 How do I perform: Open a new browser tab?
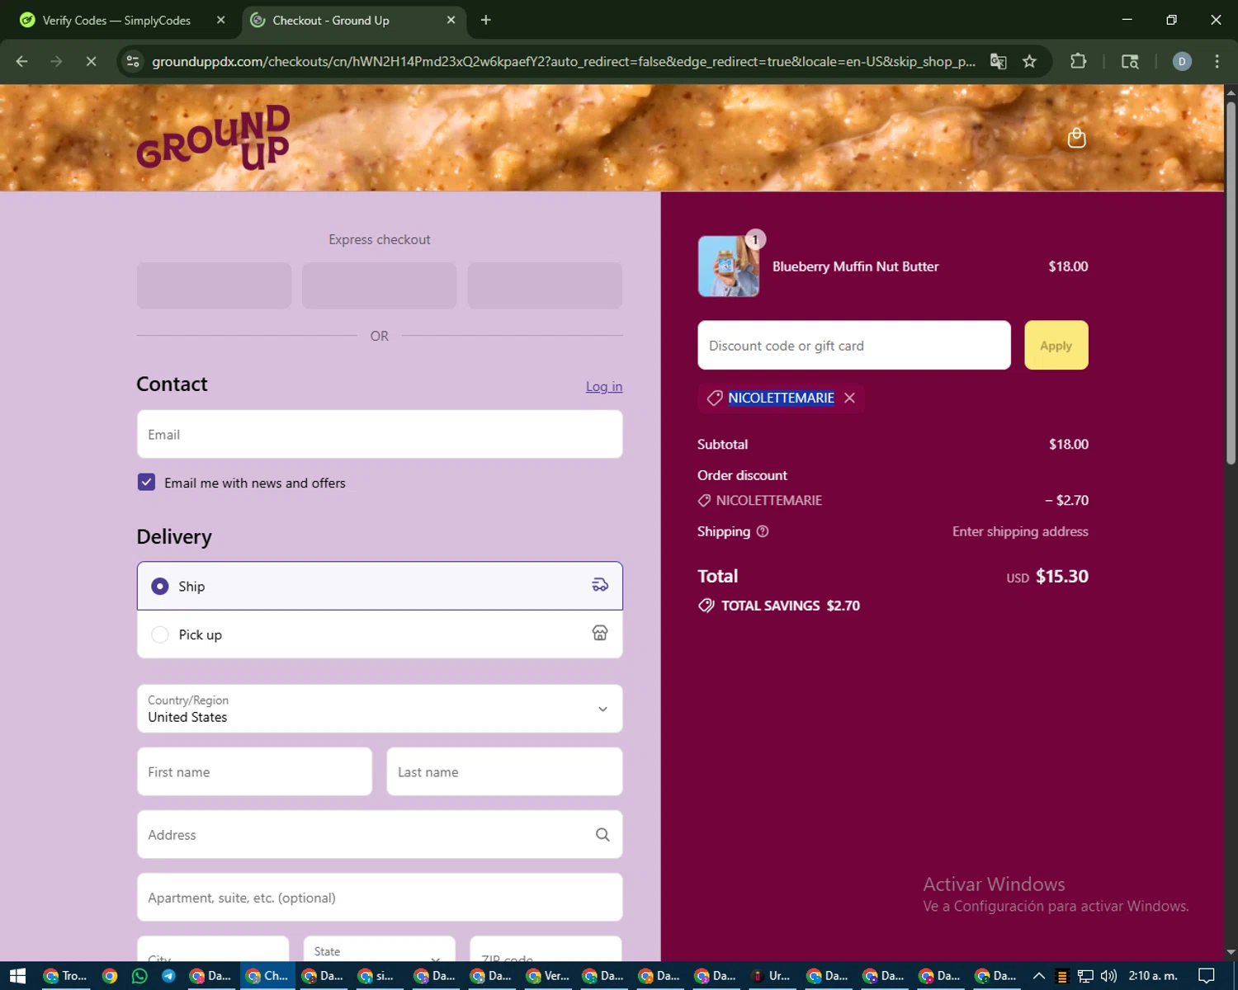click(x=485, y=20)
